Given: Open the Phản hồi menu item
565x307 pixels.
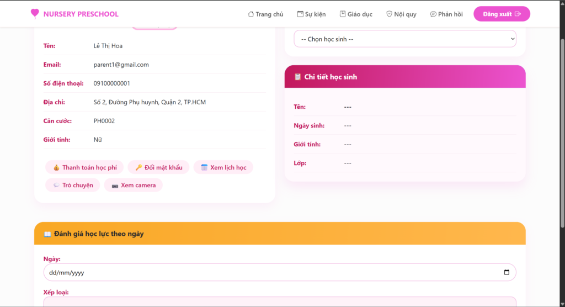Looking at the screenshot, I should point(446,14).
